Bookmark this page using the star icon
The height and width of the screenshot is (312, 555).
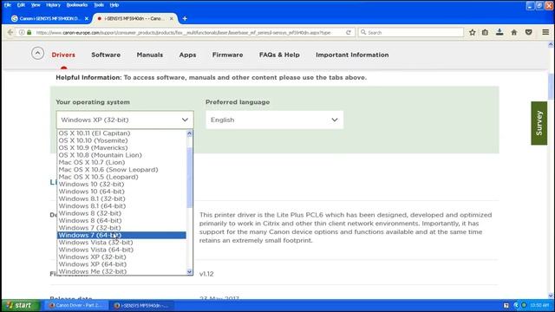[472, 32]
